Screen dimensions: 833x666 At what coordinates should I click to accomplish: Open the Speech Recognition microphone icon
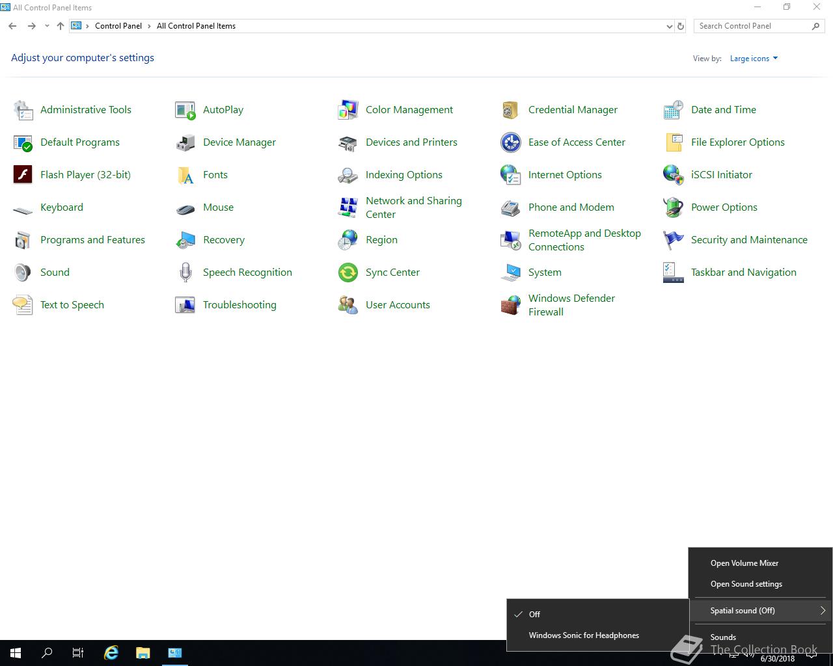[185, 273]
